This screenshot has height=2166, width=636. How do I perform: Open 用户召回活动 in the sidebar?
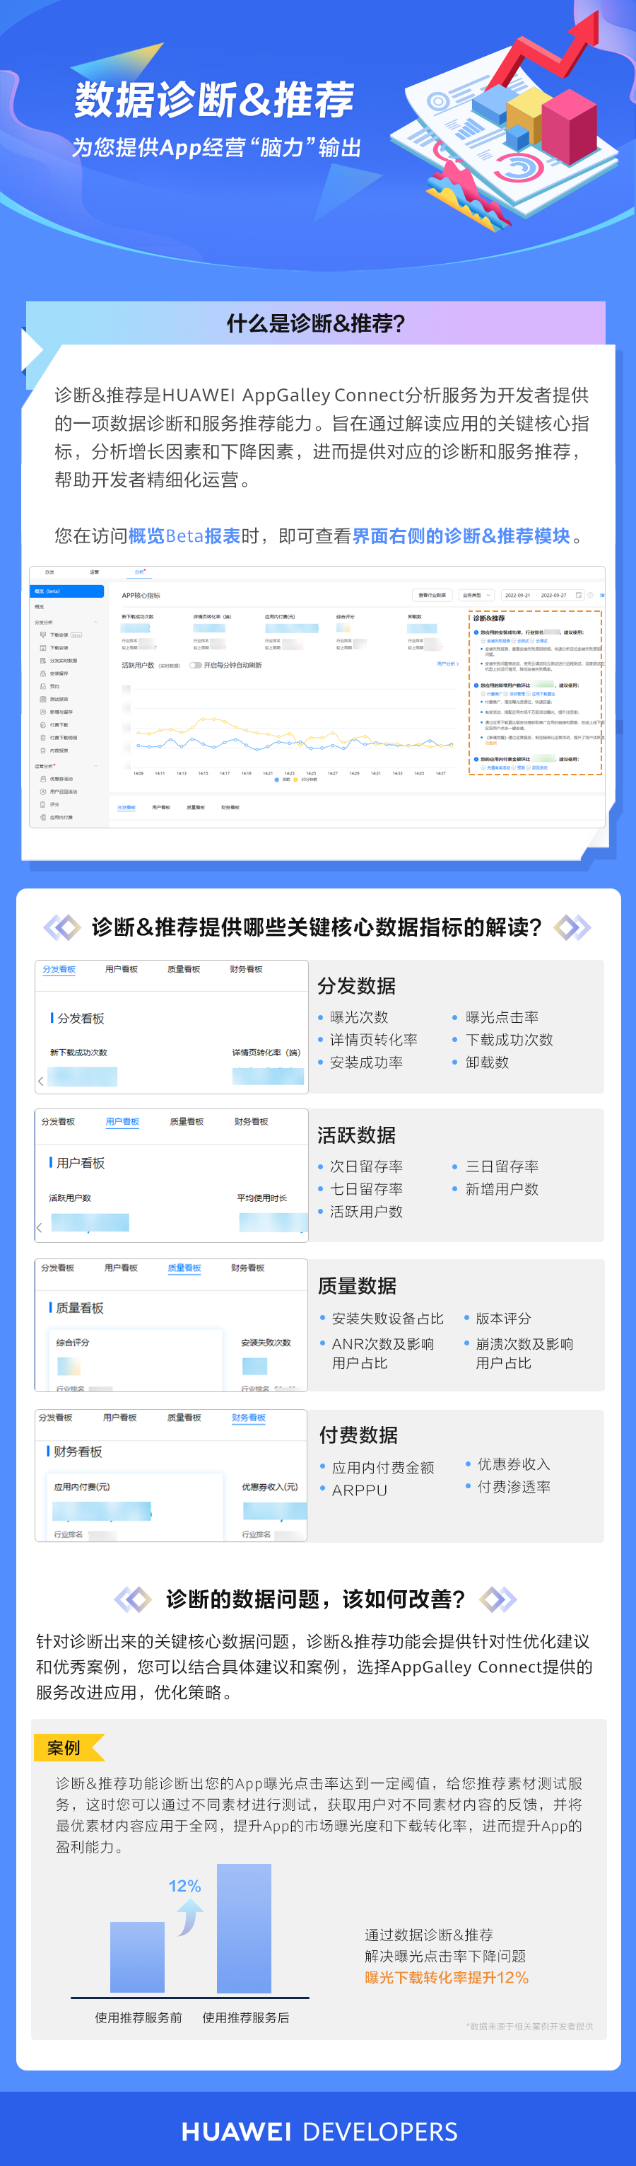58,792
